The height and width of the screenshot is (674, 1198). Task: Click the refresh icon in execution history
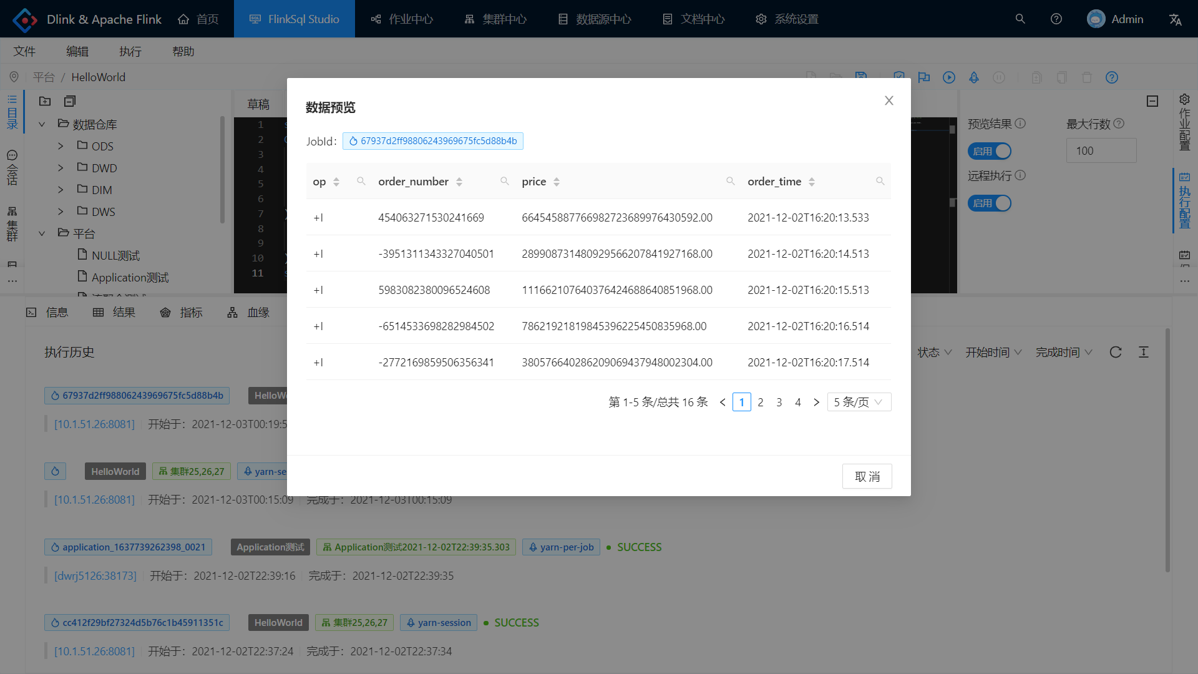(x=1116, y=352)
